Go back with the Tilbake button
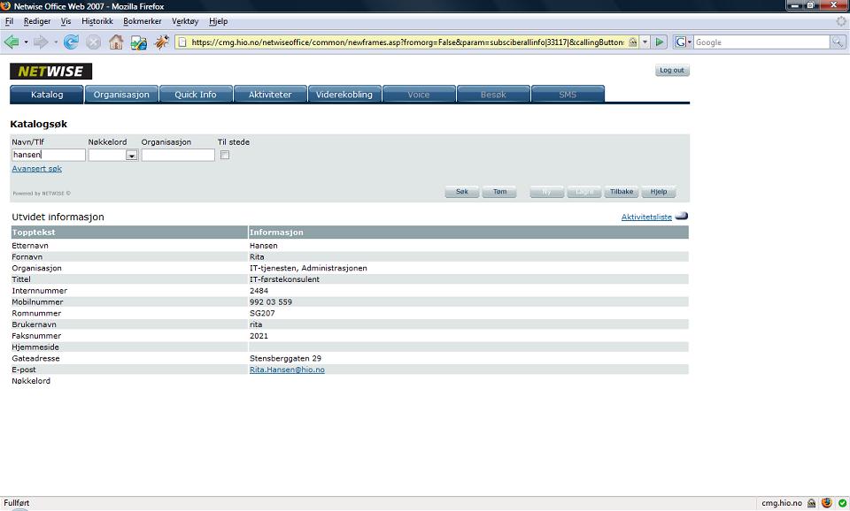The height and width of the screenshot is (511, 850). click(622, 192)
